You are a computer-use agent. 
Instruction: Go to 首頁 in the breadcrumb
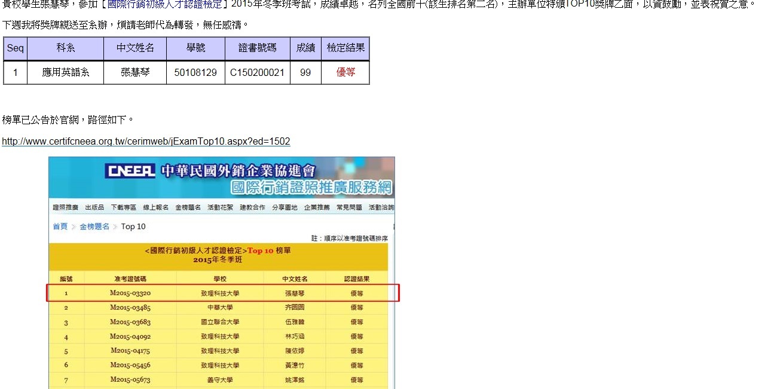coord(60,226)
